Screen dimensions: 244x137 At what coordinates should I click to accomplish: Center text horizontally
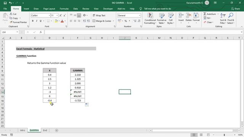point(75,21)
